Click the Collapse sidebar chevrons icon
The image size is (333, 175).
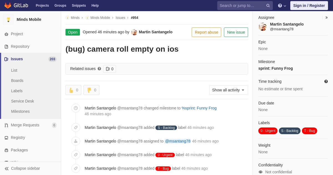[7, 169]
